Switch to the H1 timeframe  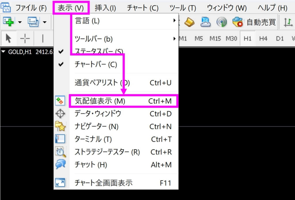[x=247, y=39]
